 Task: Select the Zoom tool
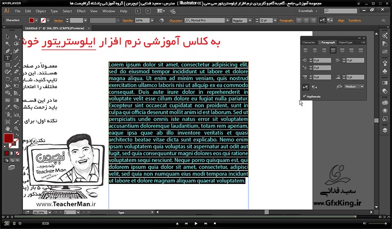tap(16, 129)
